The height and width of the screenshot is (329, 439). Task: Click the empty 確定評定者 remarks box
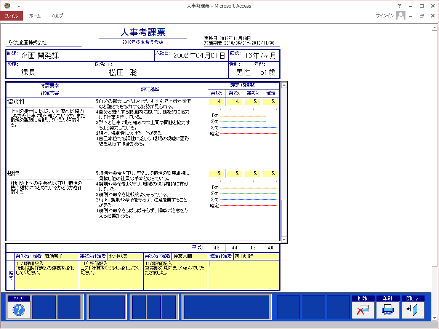tap(244, 275)
